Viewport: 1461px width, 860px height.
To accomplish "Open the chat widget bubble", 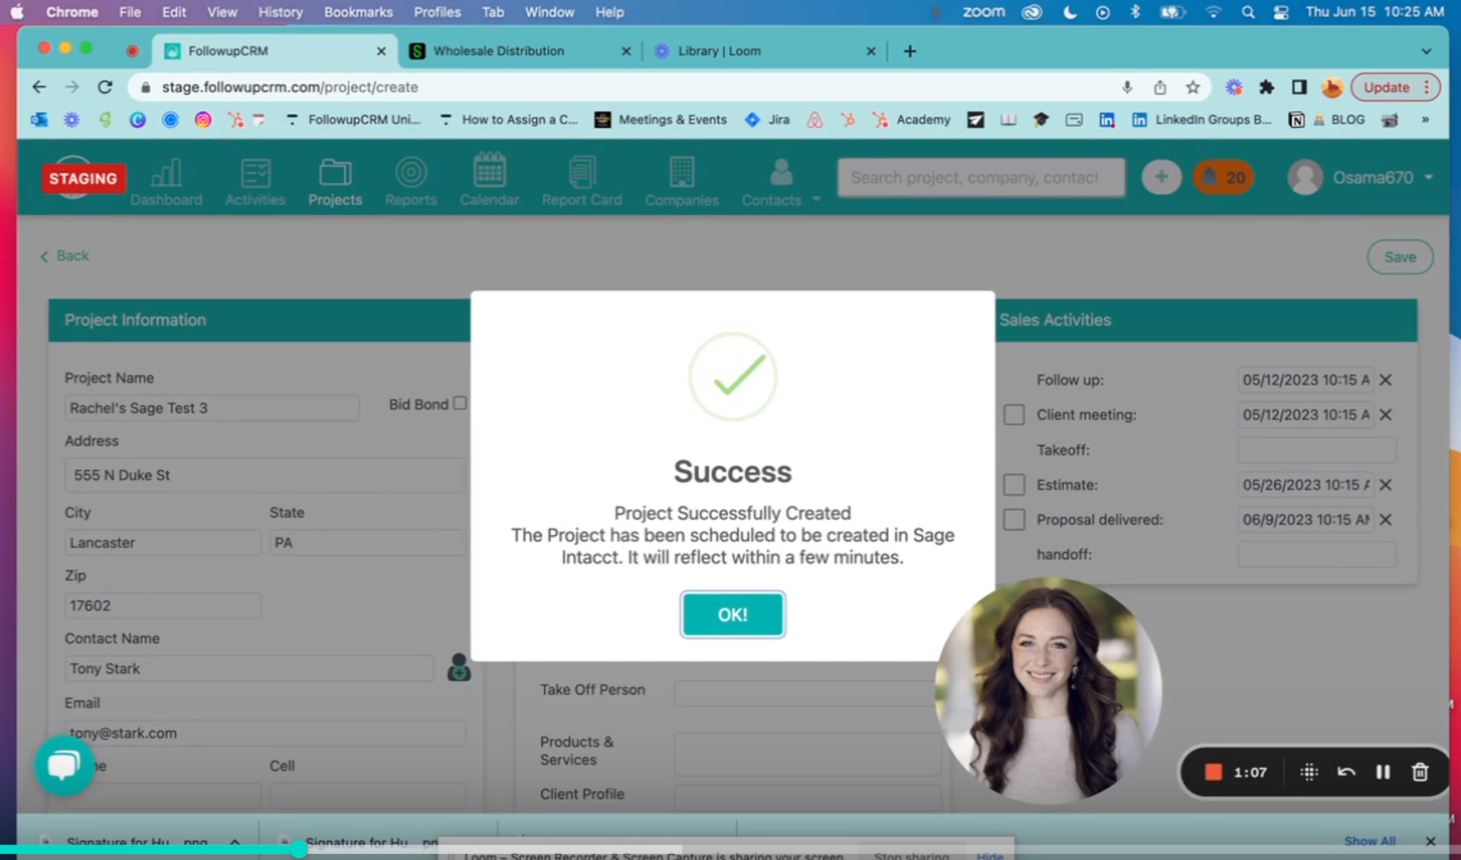I will [x=64, y=765].
